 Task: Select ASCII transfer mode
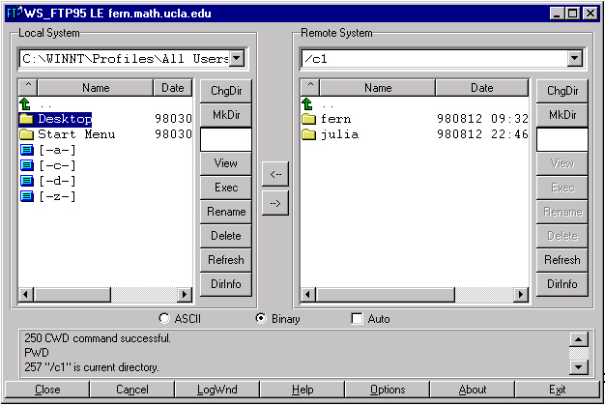(x=165, y=318)
